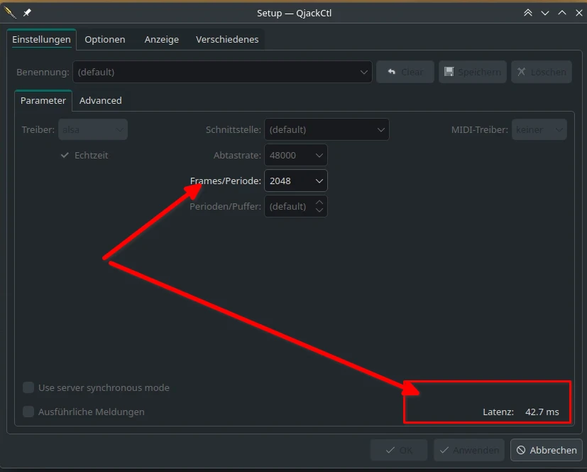
Task: Click the Schnittstelle label
Action: (234, 129)
